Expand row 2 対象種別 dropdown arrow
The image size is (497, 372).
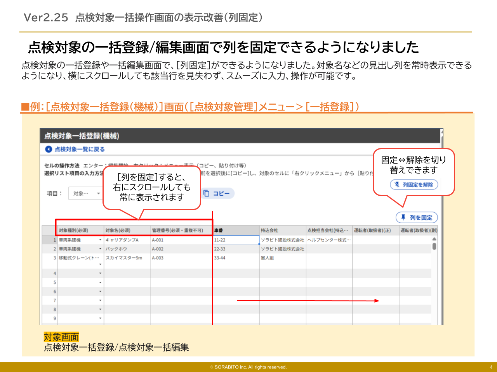[100, 249]
